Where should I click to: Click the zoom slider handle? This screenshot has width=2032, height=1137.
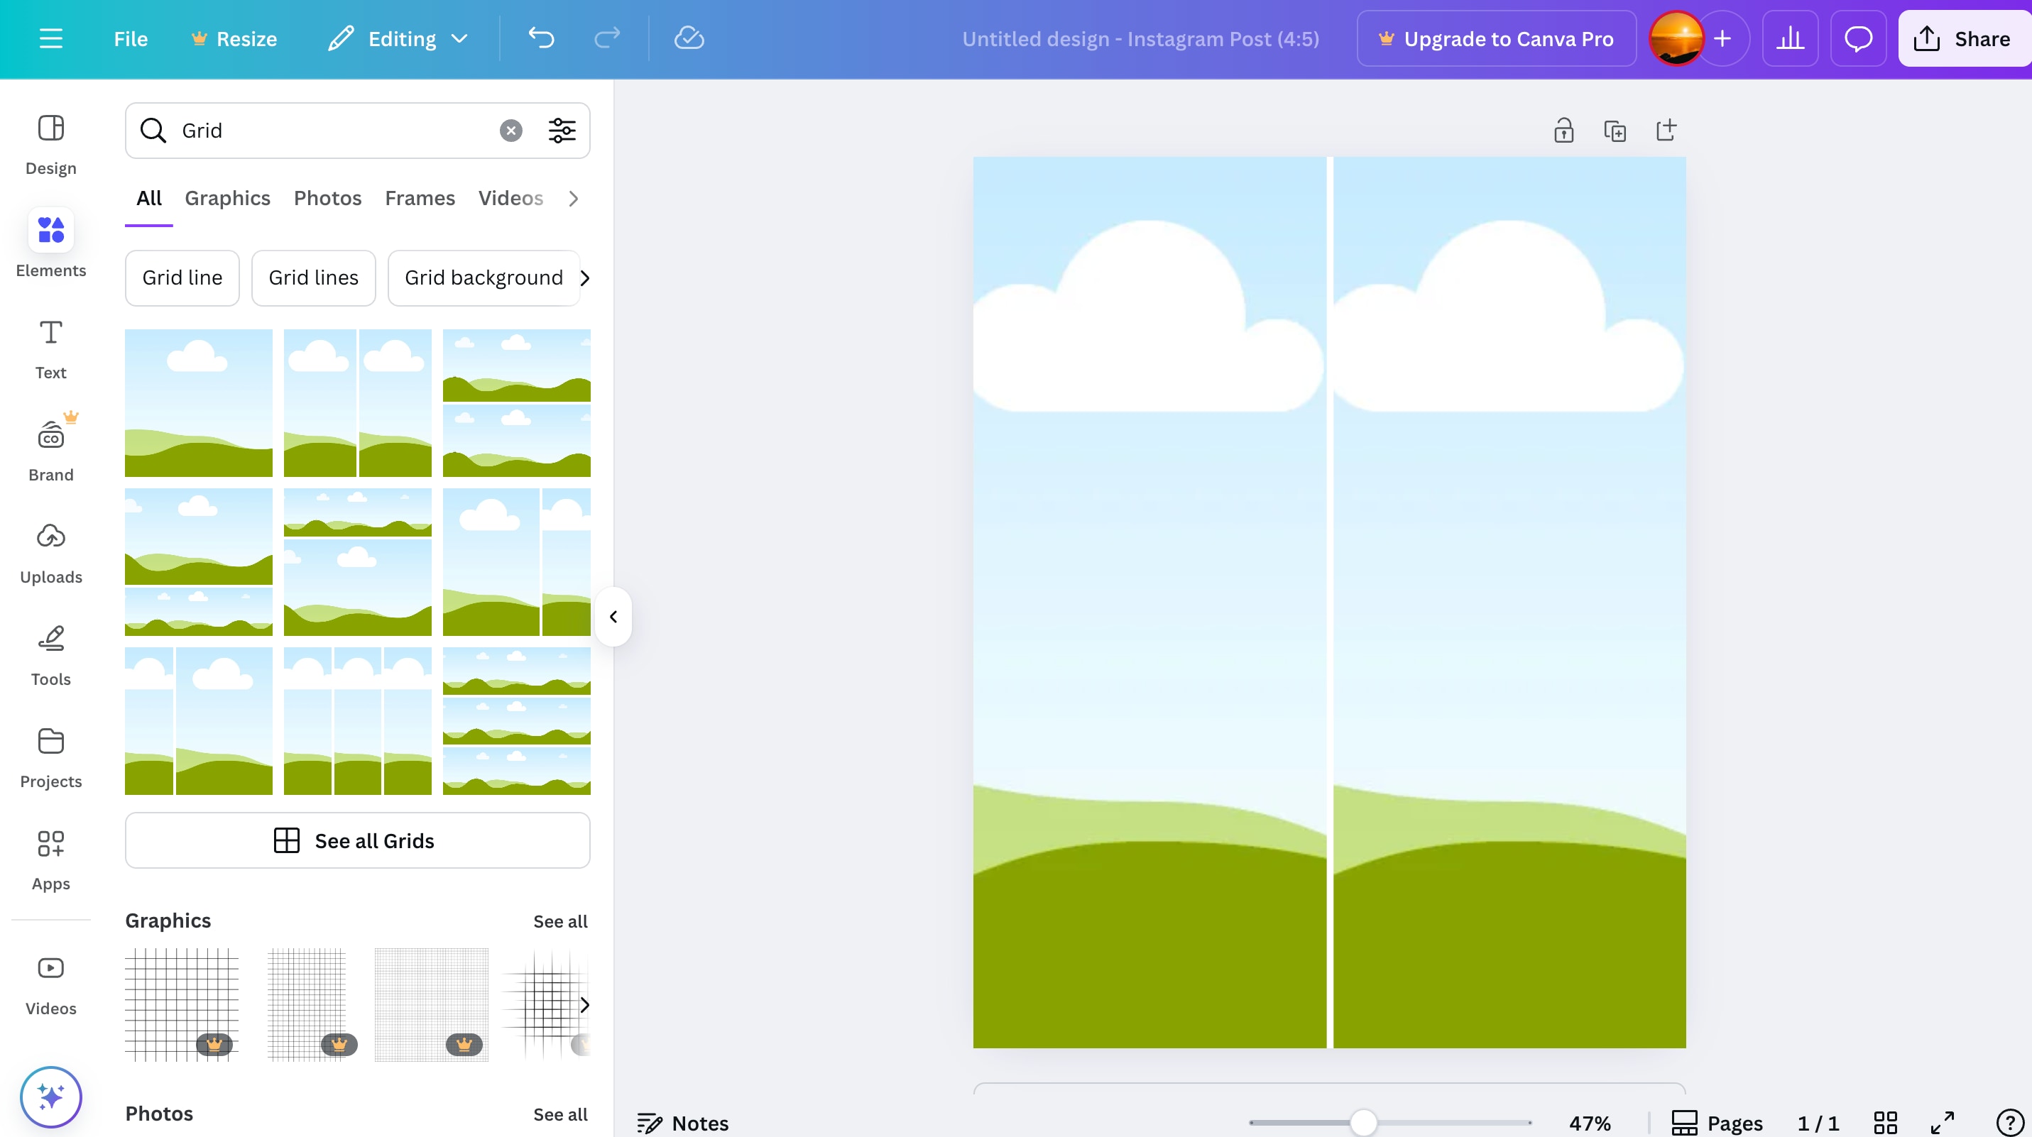pyautogui.click(x=1363, y=1123)
